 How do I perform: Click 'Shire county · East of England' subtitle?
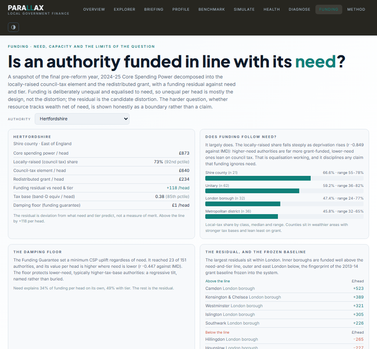[x=42, y=144]
